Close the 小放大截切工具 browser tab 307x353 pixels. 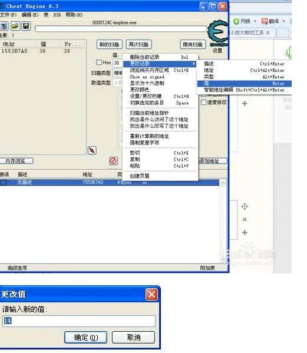[x=268, y=33]
